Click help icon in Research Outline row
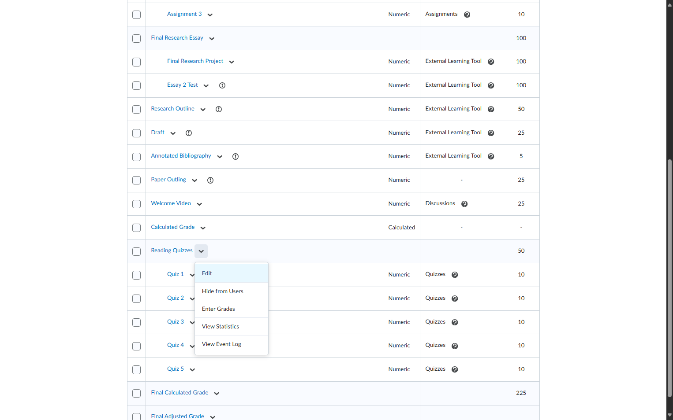The image size is (673, 420). click(x=491, y=109)
